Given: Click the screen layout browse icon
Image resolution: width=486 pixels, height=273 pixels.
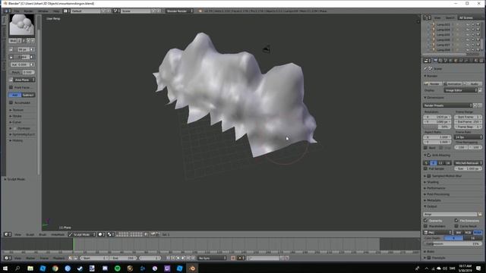Looking at the screenshot, I should tap(65, 11).
